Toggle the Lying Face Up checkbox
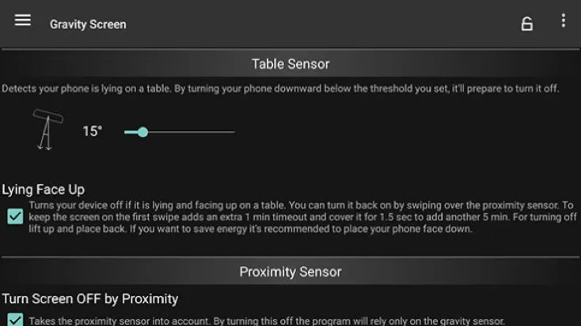This screenshot has width=581, height=326. tap(15, 216)
